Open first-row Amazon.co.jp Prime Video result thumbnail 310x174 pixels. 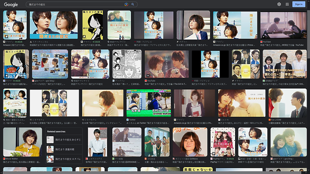click(x=235, y=25)
